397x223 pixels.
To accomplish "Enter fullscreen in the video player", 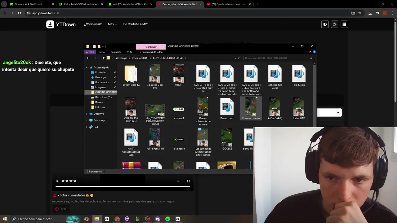I will click(x=188, y=181).
